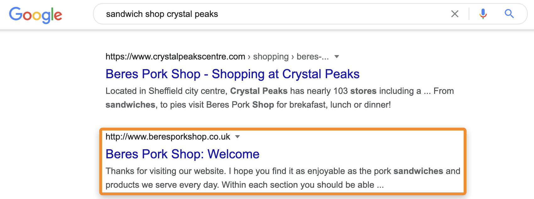Click bold 'stores' in the first snippet
534x199 pixels.
(363, 91)
